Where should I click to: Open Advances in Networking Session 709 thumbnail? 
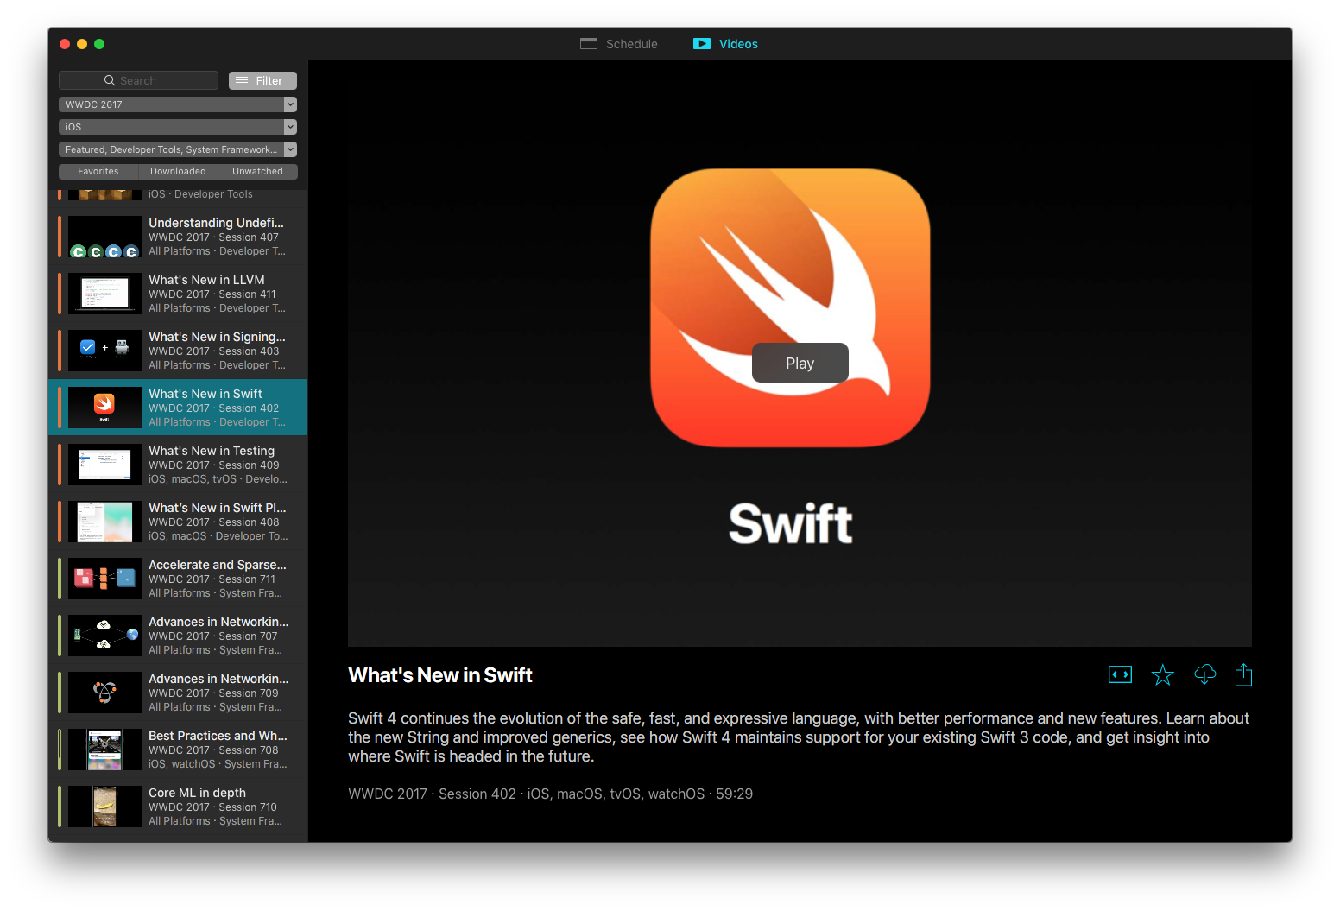coord(104,693)
